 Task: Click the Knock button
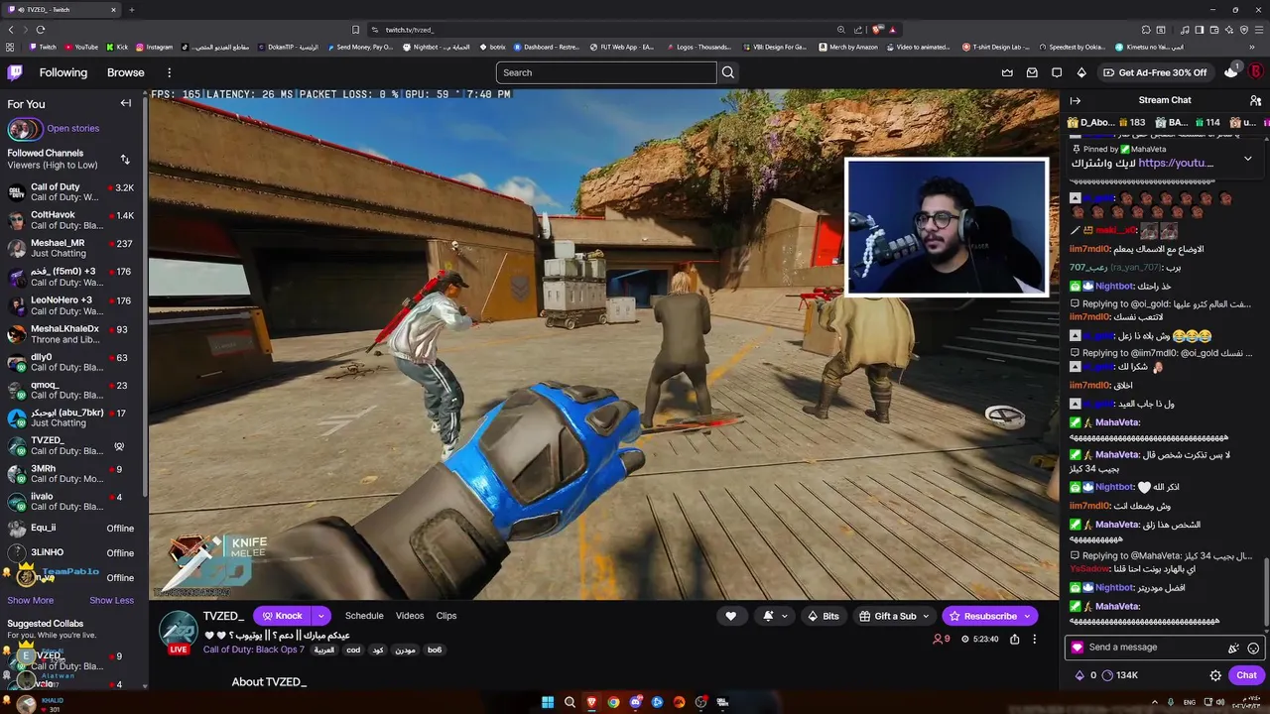tap(283, 616)
